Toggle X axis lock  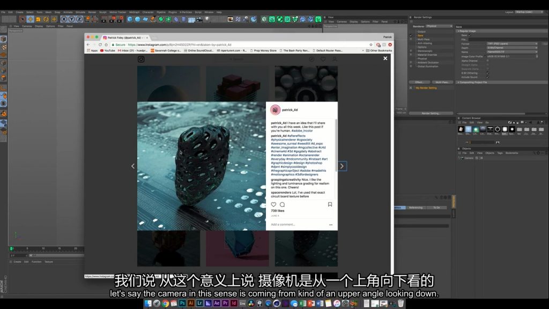tap(64, 19)
